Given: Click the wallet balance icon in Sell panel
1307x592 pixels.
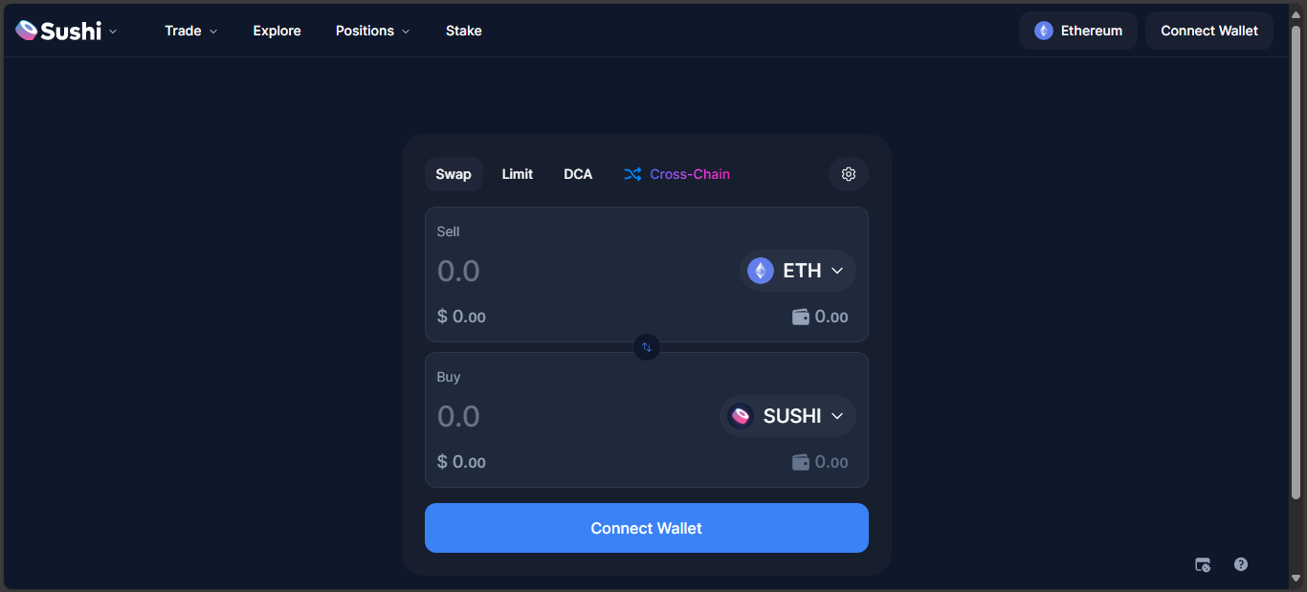Looking at the screenshot, I should pos(801,317).
